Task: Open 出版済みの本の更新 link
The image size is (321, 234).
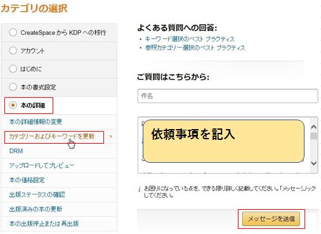Action: pyautogui.click(x=36, y=209)
